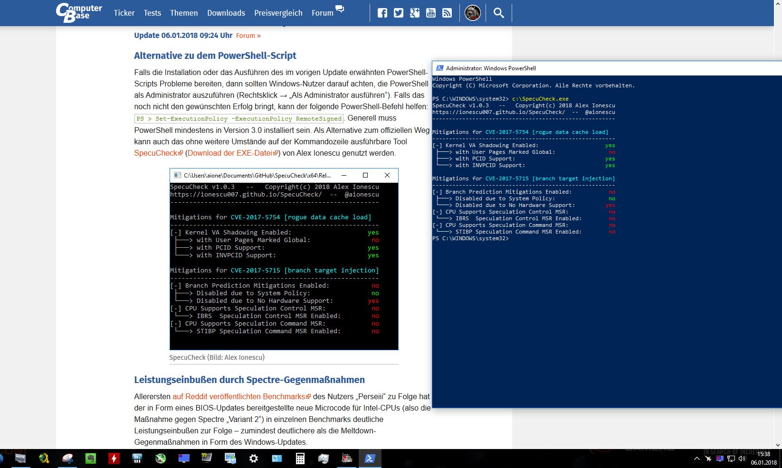This screenshot has width=782, height=468.
Task: Open the forum speech-bubble icon
Action: tap(340, 9)
